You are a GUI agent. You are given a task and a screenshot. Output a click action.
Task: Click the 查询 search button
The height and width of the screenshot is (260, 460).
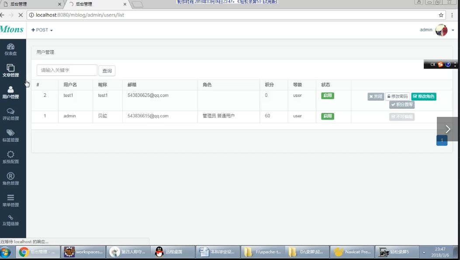point(107,71)
